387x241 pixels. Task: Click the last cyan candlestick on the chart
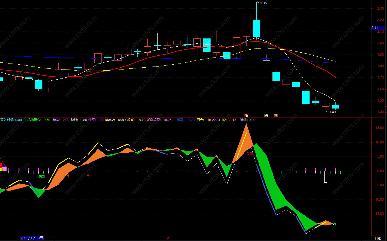click(x=335, y=107)
